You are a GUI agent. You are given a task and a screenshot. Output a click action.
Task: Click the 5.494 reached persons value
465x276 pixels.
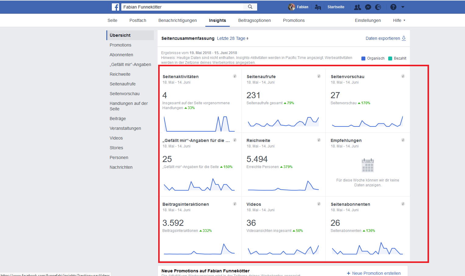pos(257,159)
